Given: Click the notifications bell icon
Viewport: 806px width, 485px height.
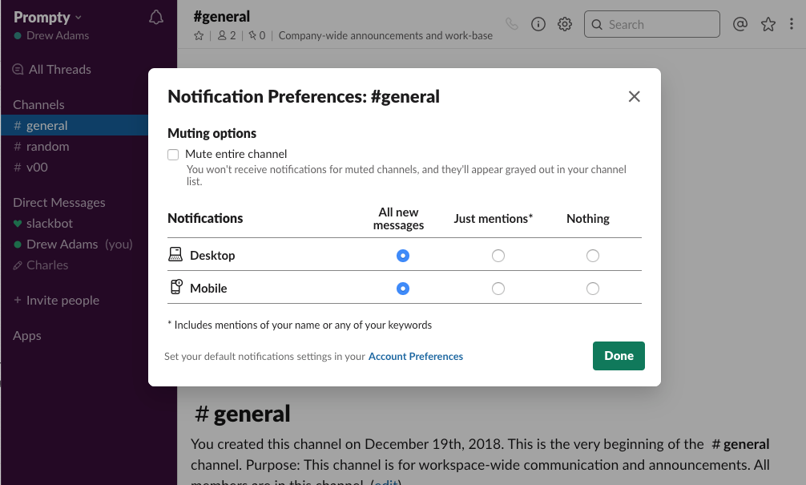Looking at the screenshot, I should coord(156,18).
